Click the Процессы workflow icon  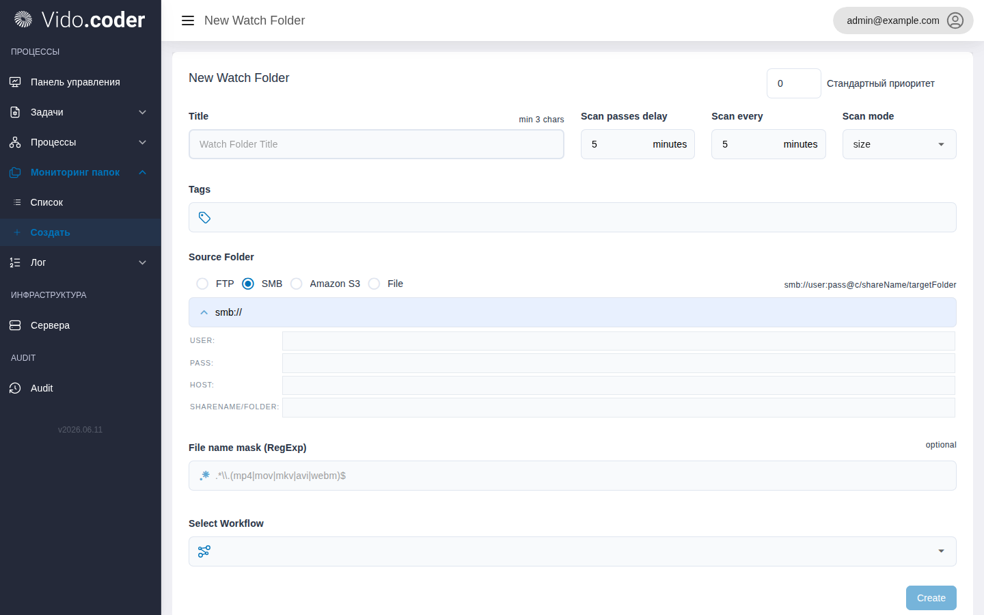click(15, 142)
